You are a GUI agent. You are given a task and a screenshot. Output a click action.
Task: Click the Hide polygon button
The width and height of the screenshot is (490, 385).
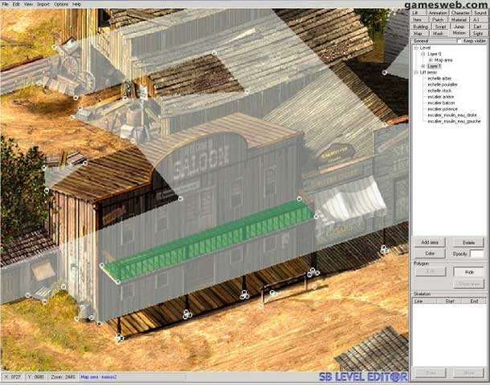469,272
